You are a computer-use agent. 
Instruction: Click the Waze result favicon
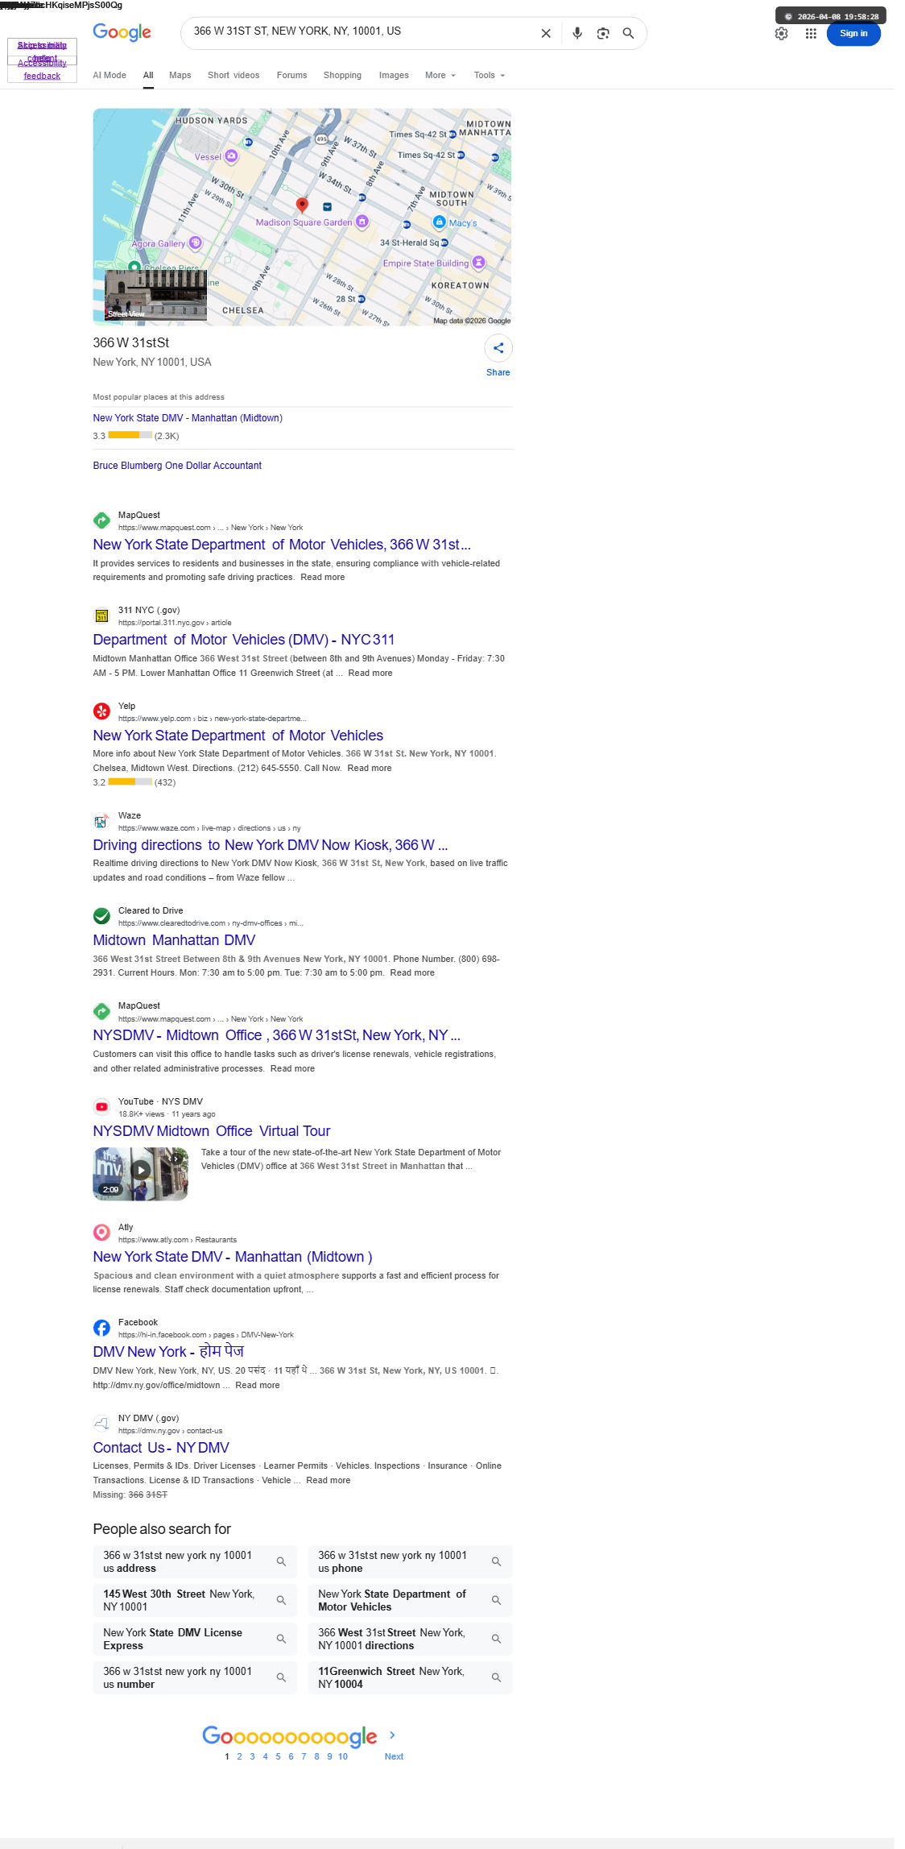coord(101,821)
